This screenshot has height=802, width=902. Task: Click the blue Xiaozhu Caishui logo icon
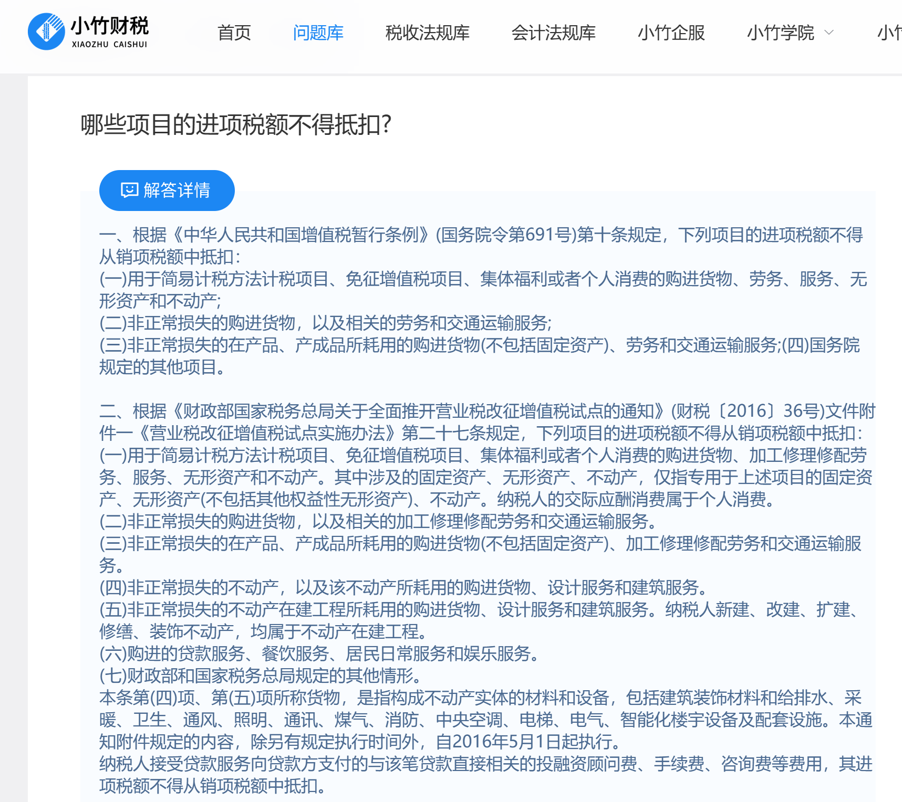pos(46,31)
